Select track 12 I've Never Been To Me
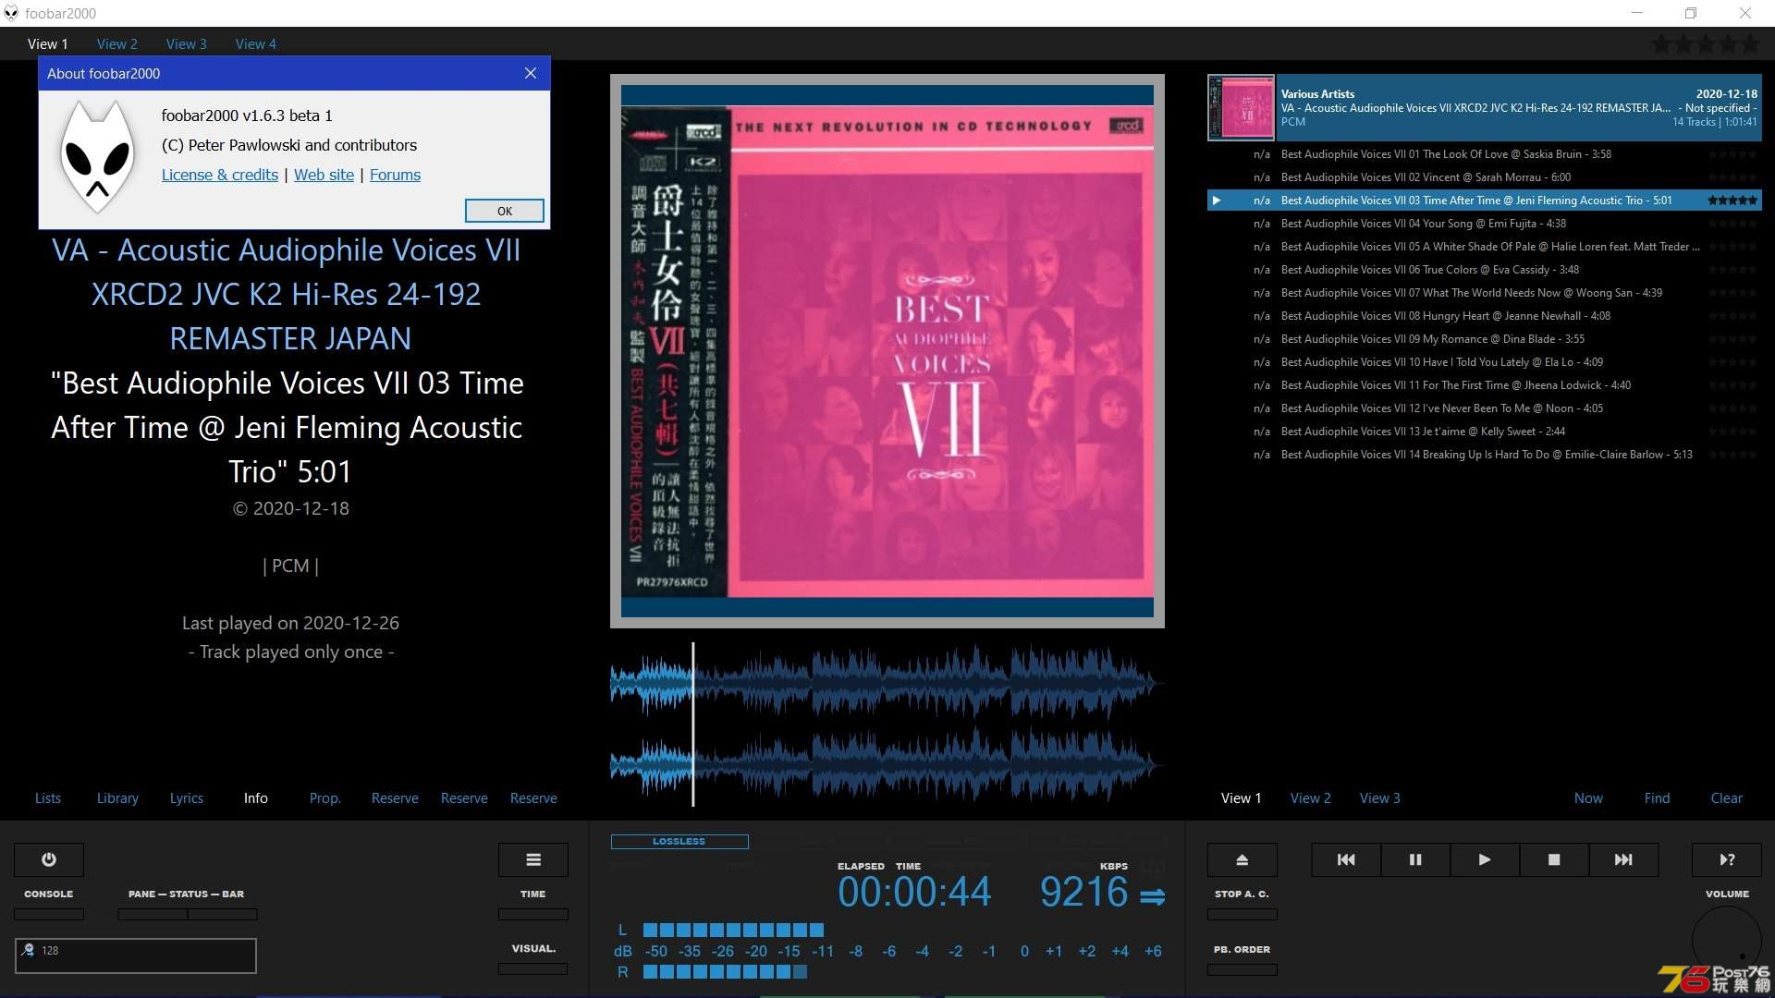Image resolution: width=1775 pixels, height=998 pixels. pos(1484,408)
